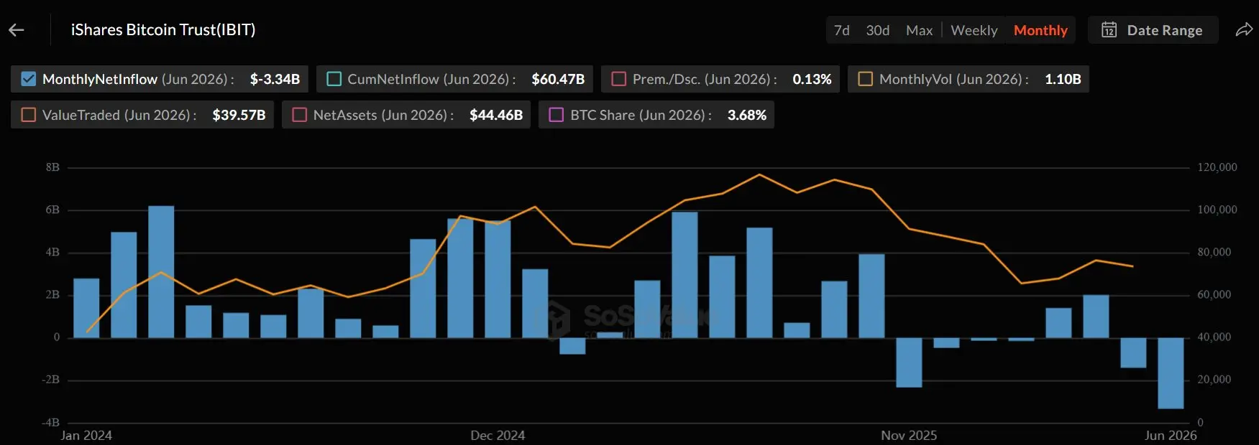Switch to Weekly interval
This screenshot has width=1259, height=445.
pyautogui.click(x=974, y=30)
